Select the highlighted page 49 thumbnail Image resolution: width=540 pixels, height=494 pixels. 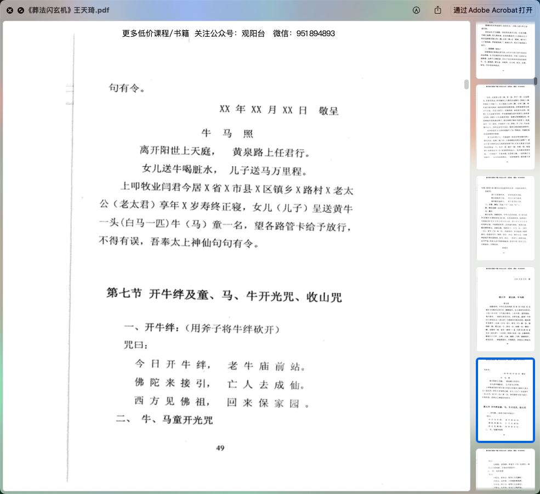coord(505,400)
